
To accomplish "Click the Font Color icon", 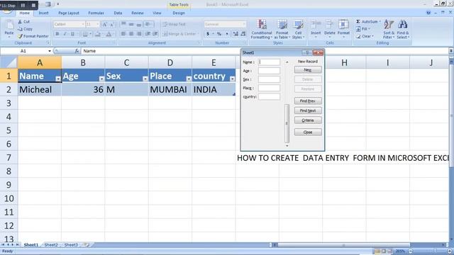I will coord(109,34).
